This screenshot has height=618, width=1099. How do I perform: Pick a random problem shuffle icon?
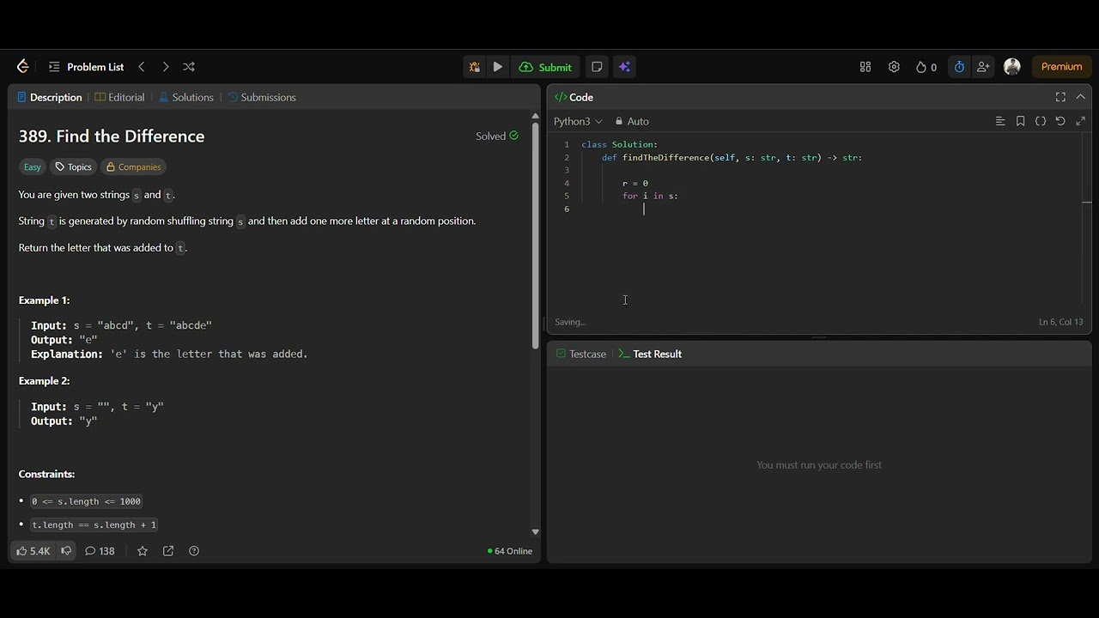[189, 67]
